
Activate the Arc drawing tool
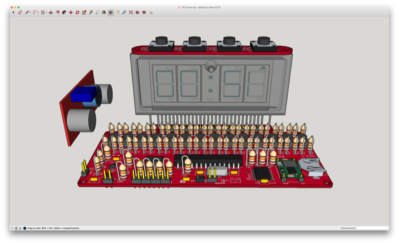(35, 12)
